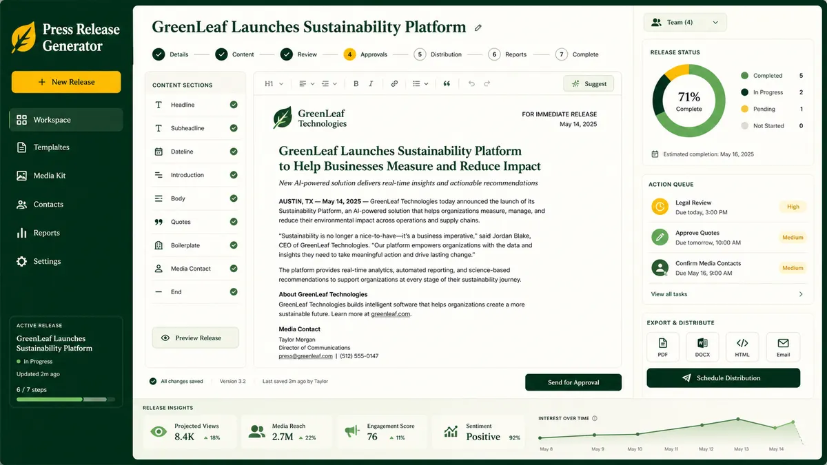Export the release as DOCX
This screenshot has height=465, width=827.
pos(702,347)
